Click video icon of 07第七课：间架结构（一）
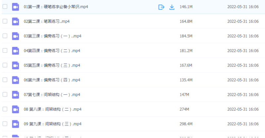 pos(15,95)
